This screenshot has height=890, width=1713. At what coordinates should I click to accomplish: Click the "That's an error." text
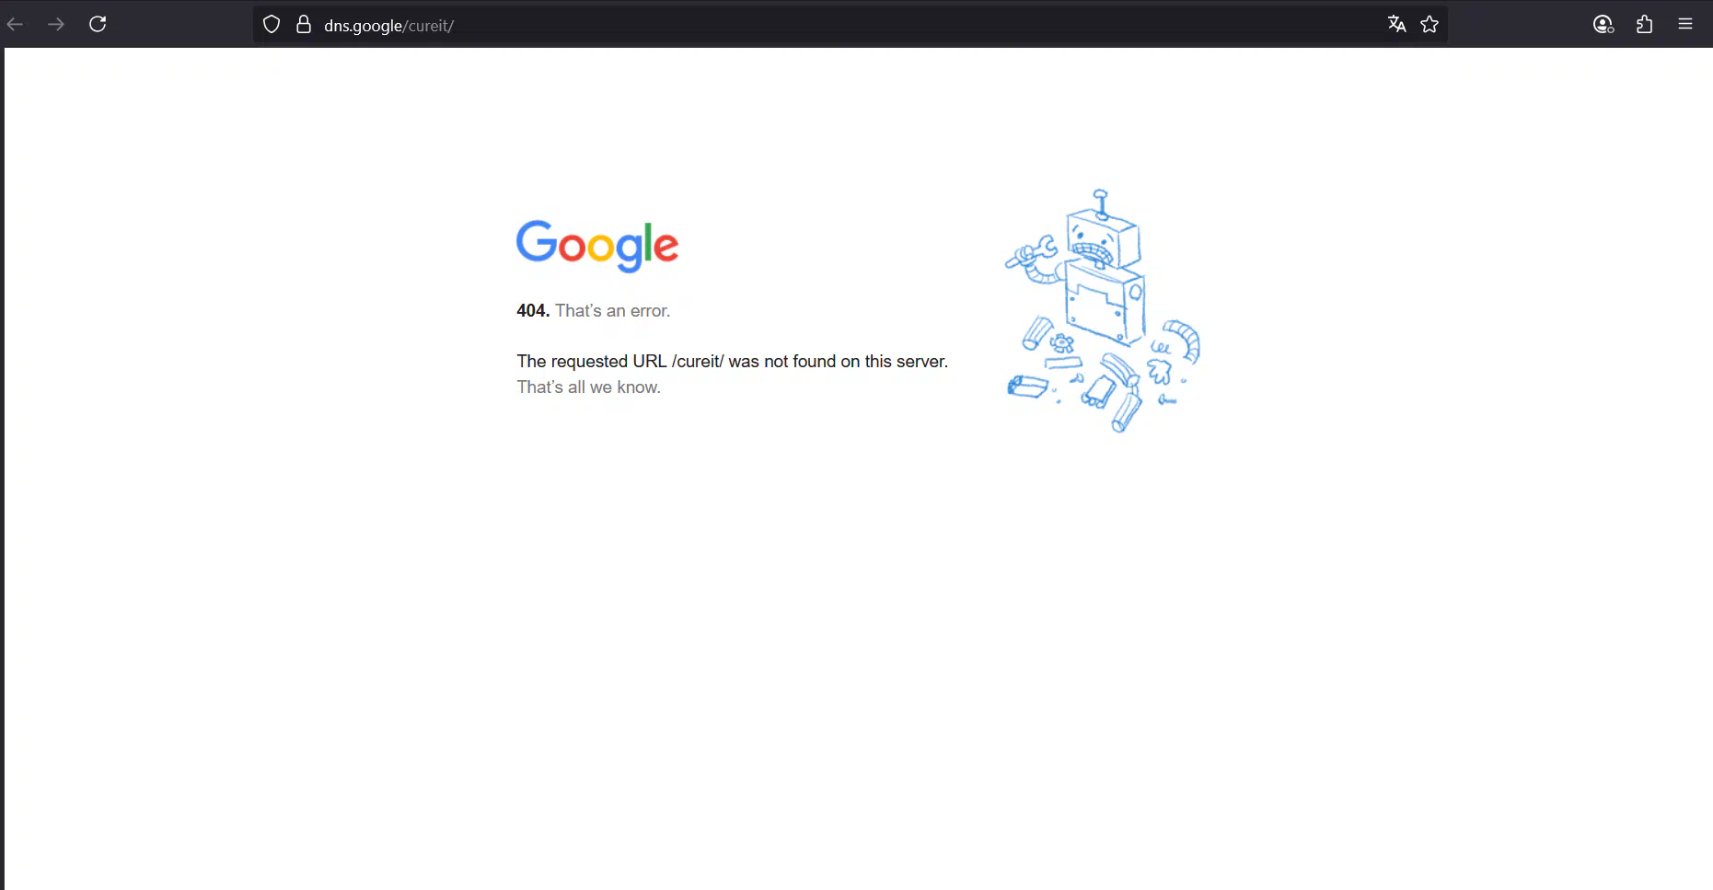pos(612,311)
